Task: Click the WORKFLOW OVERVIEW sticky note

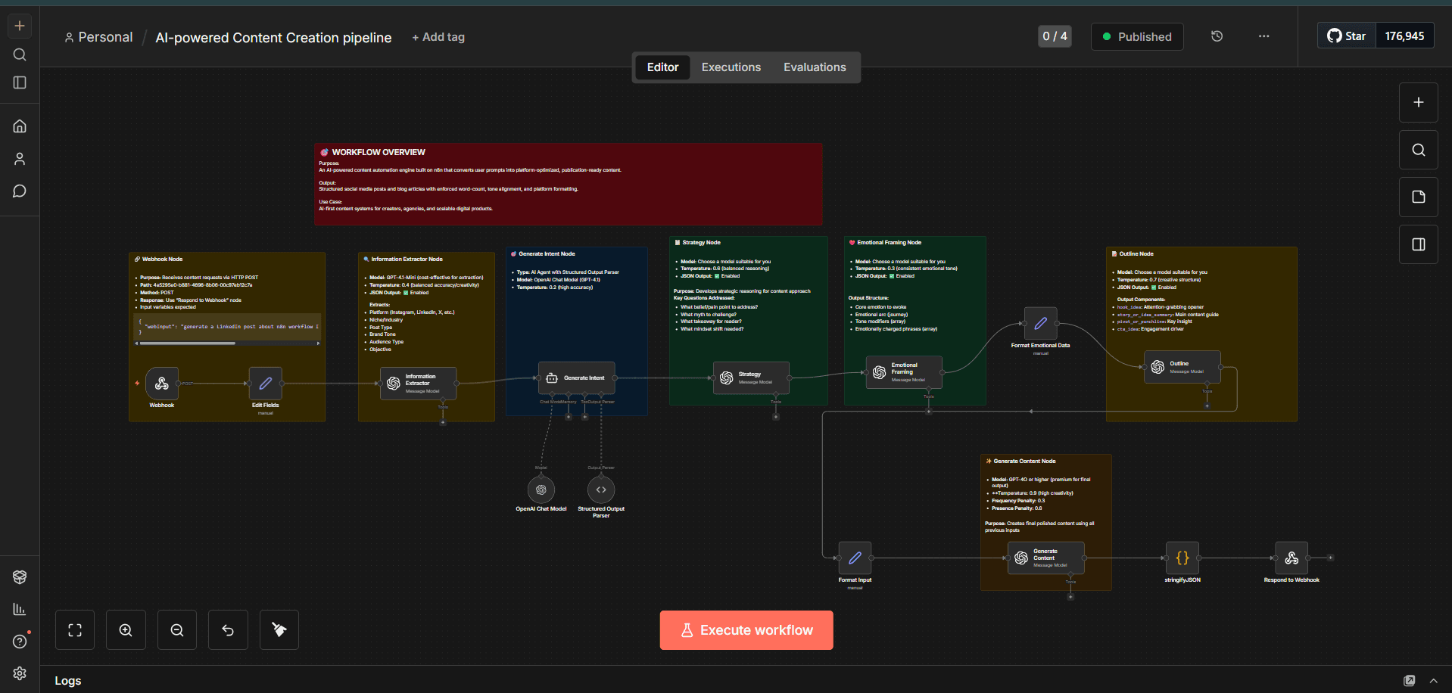Action: click(x=569, y=184)
